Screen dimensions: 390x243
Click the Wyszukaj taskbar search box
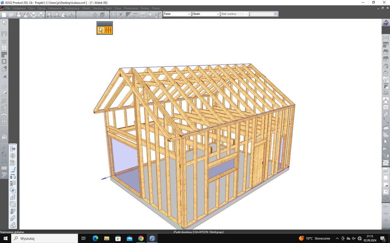45,238
